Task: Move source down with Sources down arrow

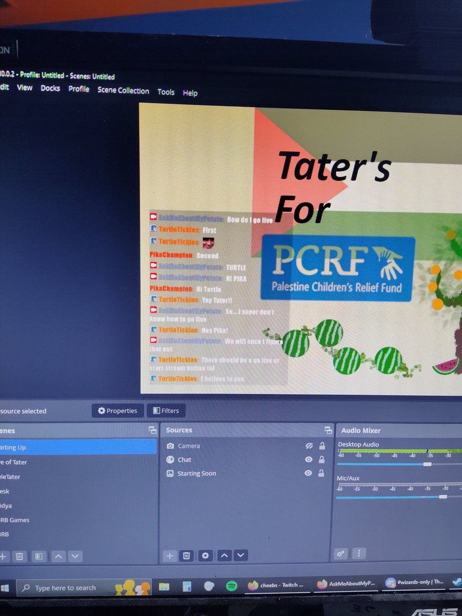Action: click(x=241, y=555)
